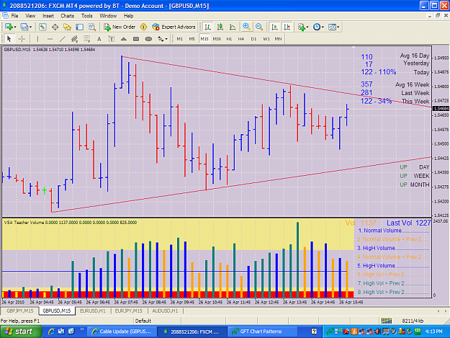Open the Profiles toolbar icon
The height and width of the screenshot is (338, 450).
pos(24,27)
